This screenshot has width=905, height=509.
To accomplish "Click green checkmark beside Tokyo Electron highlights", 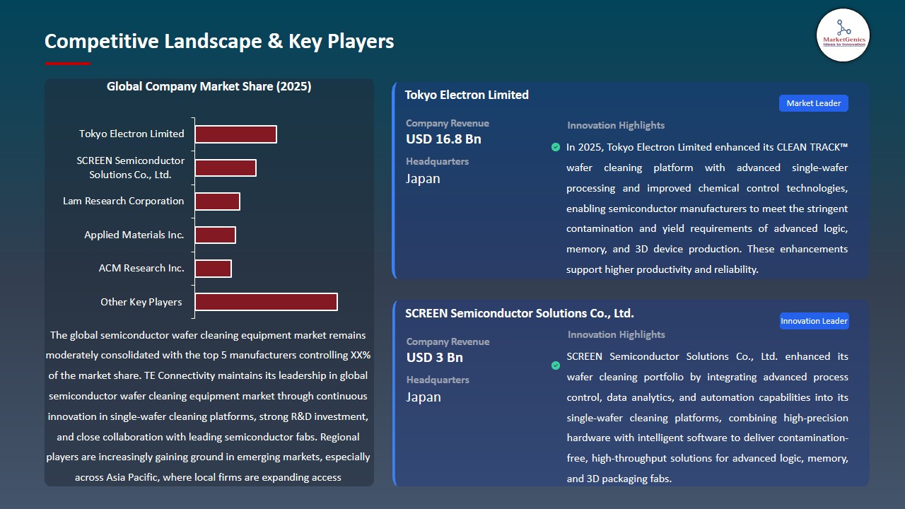I will coord(556,147).
